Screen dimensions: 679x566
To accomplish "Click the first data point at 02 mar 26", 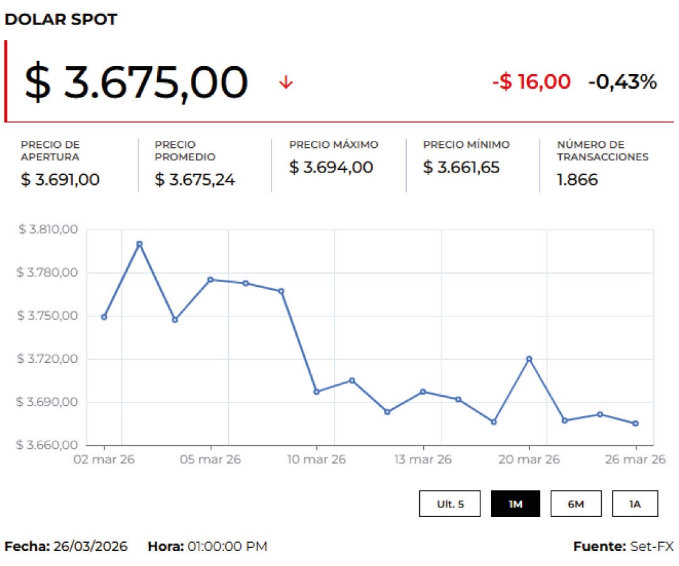I will tap(104, 317).
